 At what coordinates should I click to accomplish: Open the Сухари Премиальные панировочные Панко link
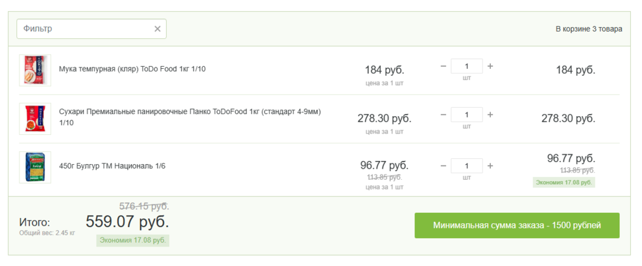tap(189, 112)
